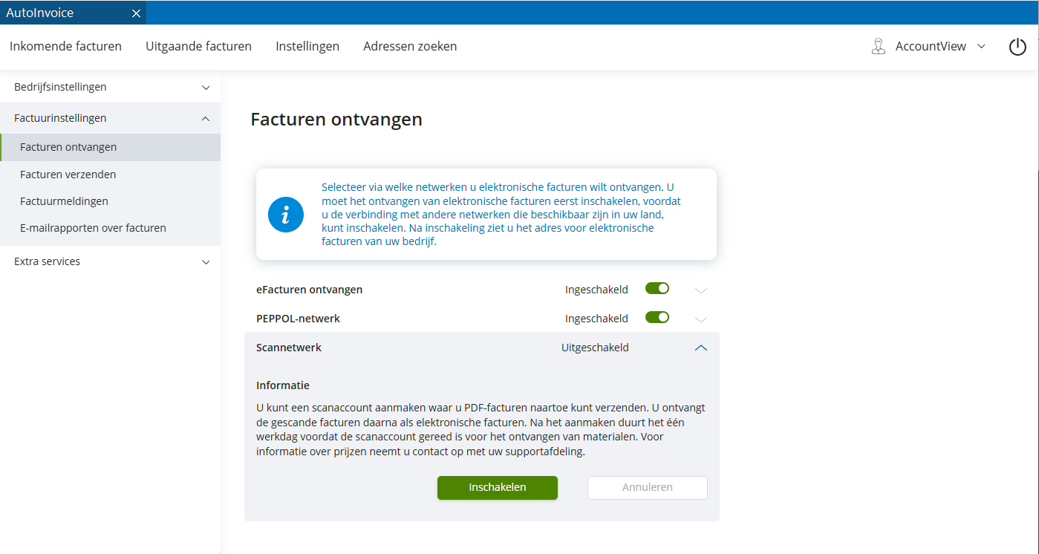The height and width of the screenshot is (554, 1039).
Task: Select Facturen verzenden in sidebar
Action: click(68, 175)
